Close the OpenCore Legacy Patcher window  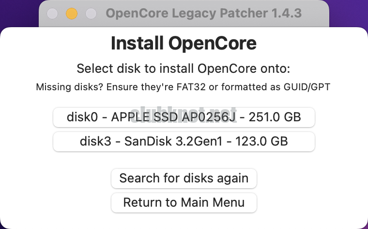[52, 14]
